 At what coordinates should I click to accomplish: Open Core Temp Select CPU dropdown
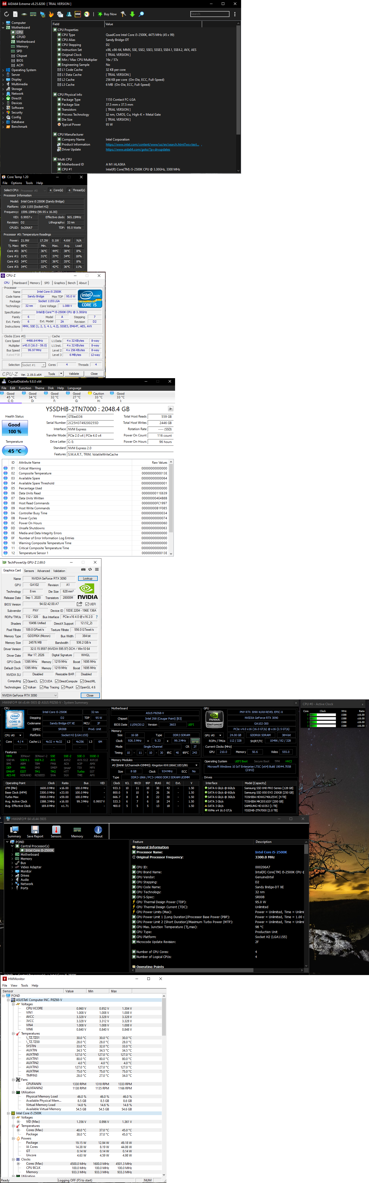[x=33, y=190]
